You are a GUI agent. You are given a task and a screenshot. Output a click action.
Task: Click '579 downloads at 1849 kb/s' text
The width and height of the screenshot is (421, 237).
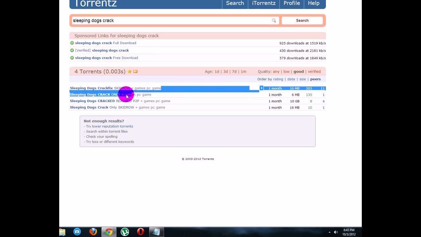tap(303, 58)
